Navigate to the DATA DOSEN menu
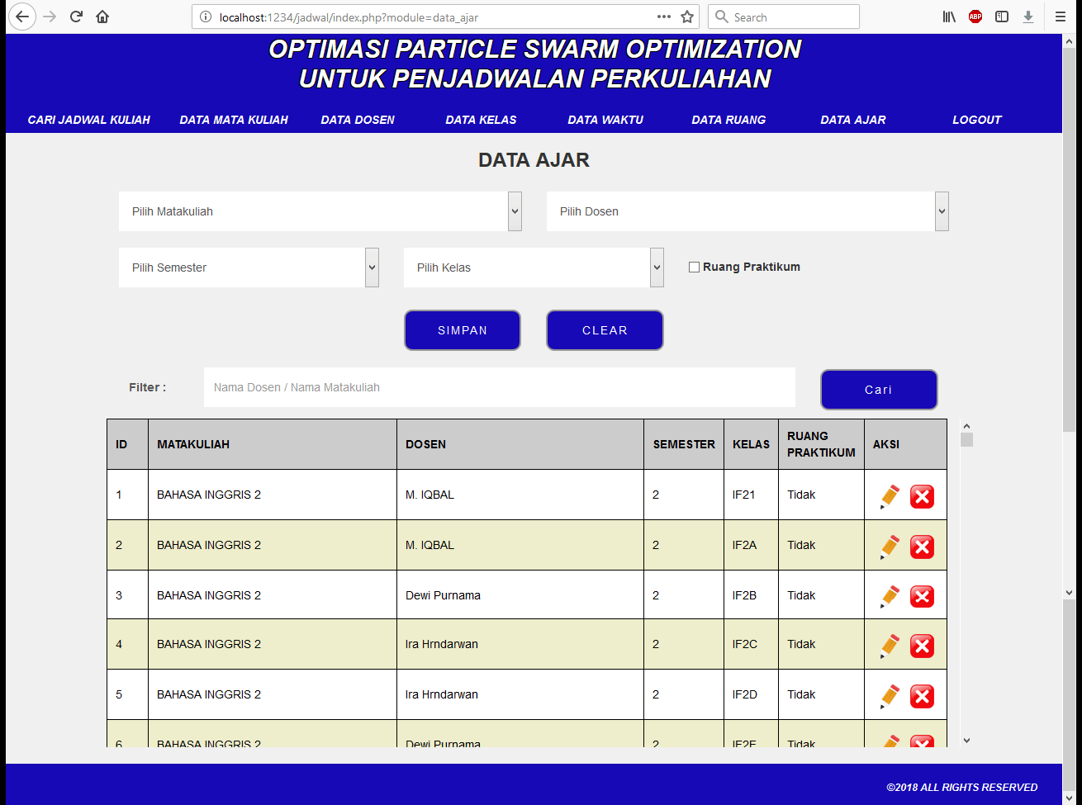The image size is (1082, 805). (x=358, y=120)
